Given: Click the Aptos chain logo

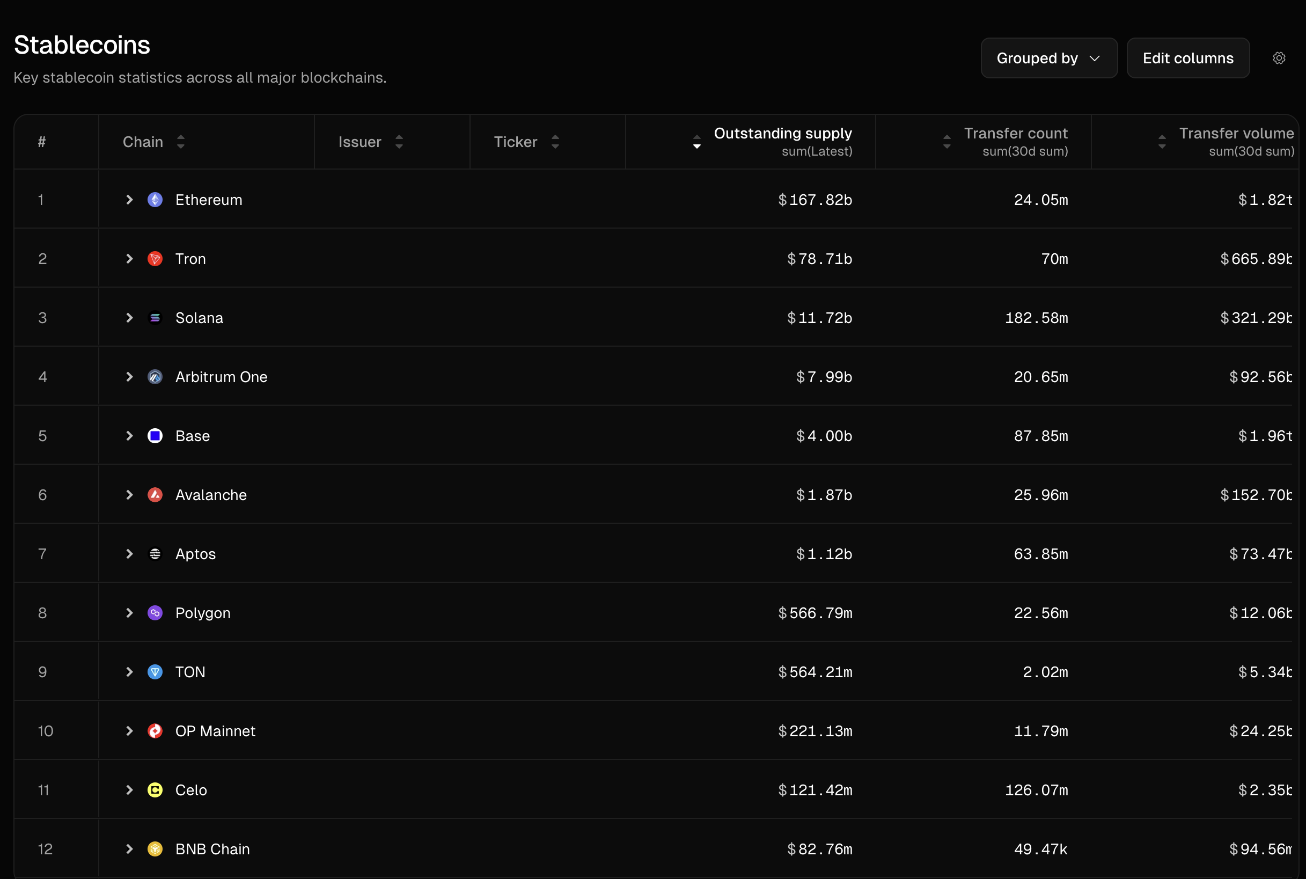Looking at the screenshot, I should coord(155,554).
